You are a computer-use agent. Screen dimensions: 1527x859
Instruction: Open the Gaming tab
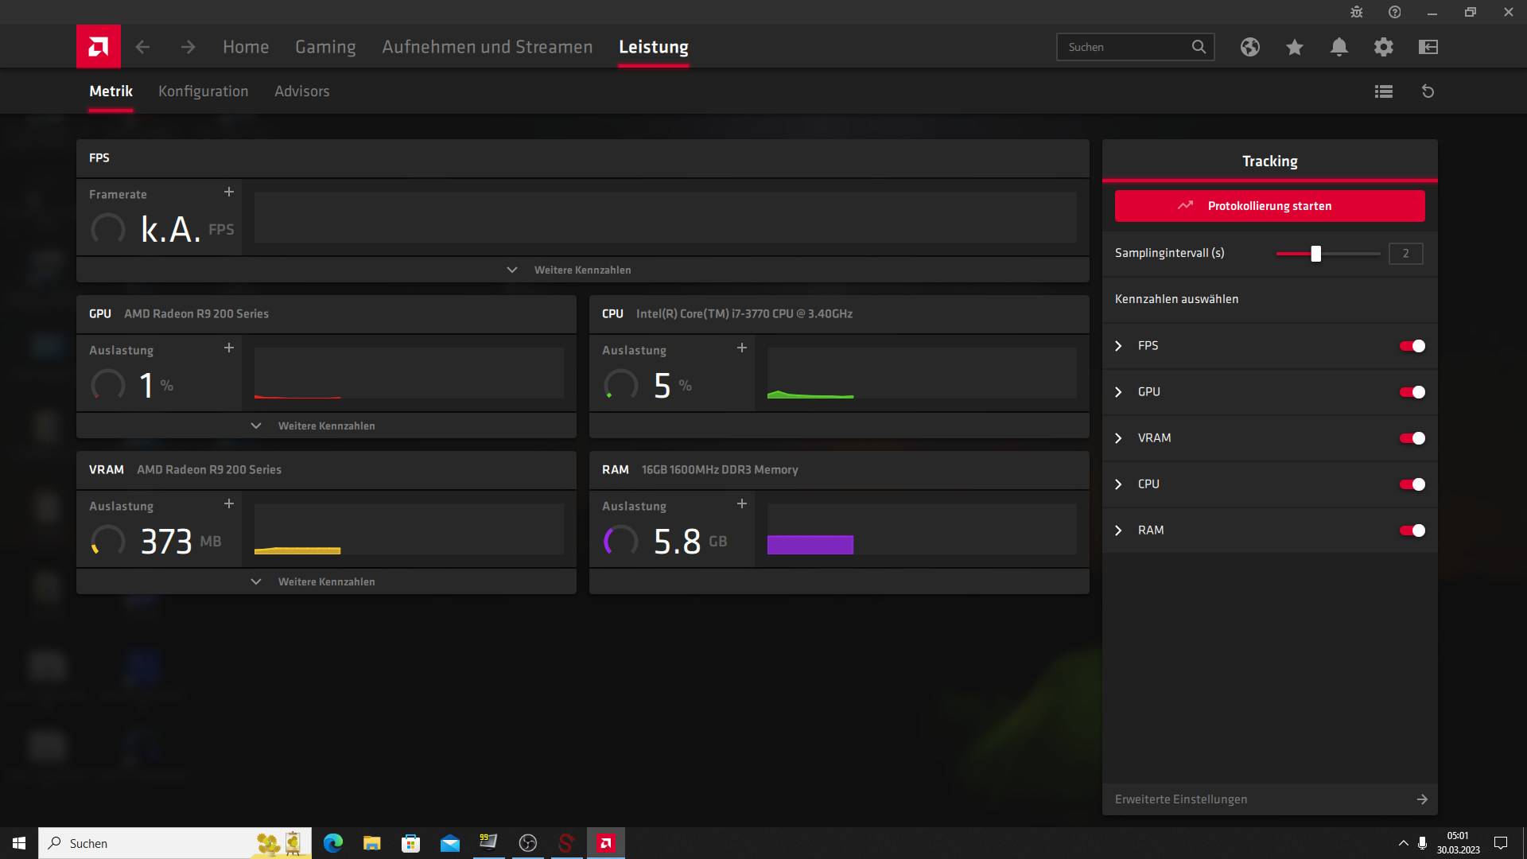click(x=325, y=47)
